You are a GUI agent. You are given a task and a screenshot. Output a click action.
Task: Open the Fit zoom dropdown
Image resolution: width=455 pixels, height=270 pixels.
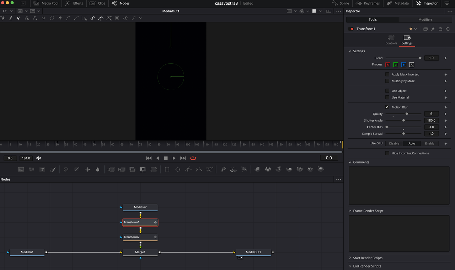pos(7,11)
